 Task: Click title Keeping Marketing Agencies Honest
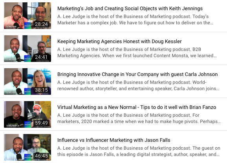[x=119, y=42]
